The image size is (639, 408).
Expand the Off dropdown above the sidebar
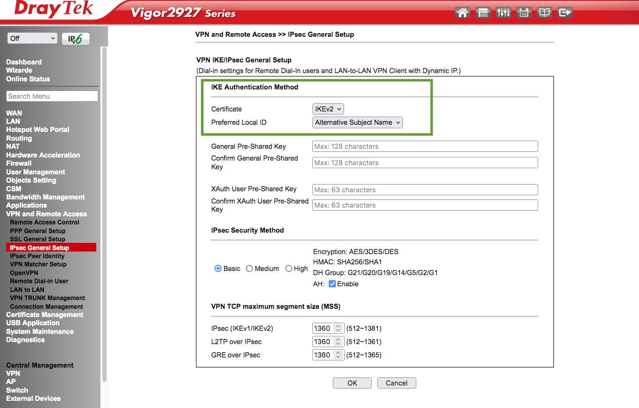point(32,38)
